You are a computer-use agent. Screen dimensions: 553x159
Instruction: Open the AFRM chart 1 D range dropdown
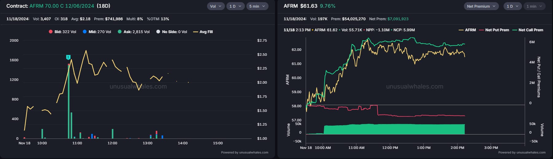coord(512,6)
